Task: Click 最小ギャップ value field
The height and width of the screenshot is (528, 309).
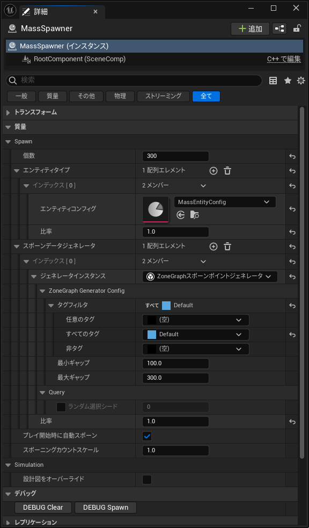Action: [175, 364]
